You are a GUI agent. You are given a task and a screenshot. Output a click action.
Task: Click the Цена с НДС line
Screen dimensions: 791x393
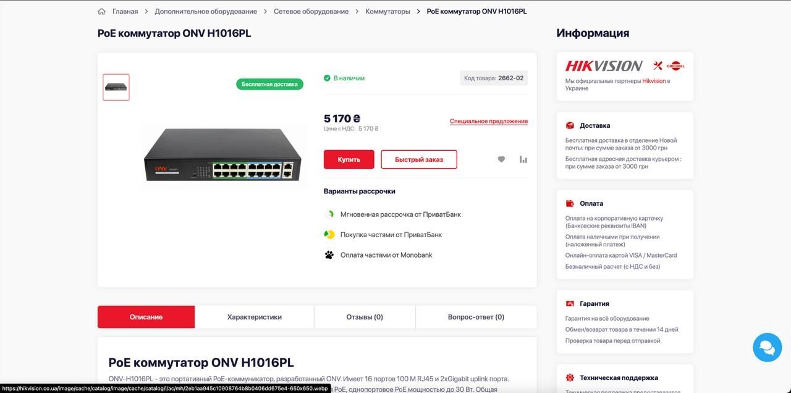point(351,129)
